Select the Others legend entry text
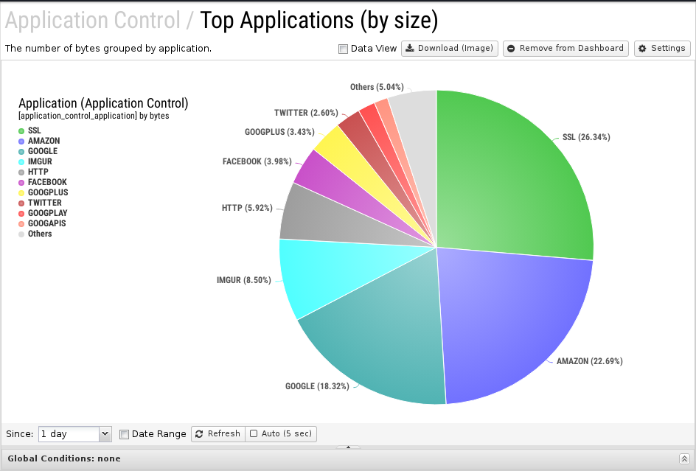This screenshot has width=696, height=471. pos(40,234)
